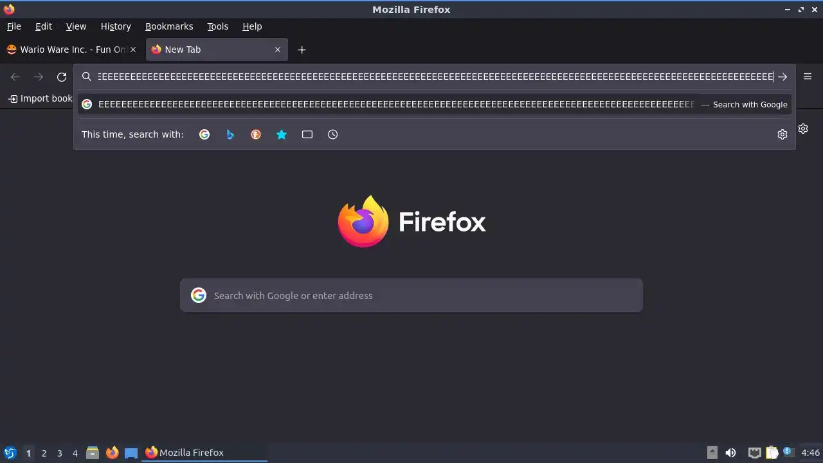Personalize new tab page gear icon

[803, 129]
